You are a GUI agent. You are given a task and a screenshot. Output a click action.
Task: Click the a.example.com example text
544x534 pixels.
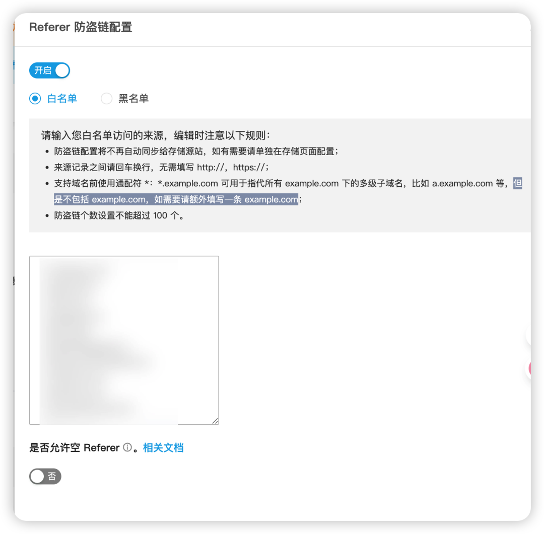[x=462, y=183]
